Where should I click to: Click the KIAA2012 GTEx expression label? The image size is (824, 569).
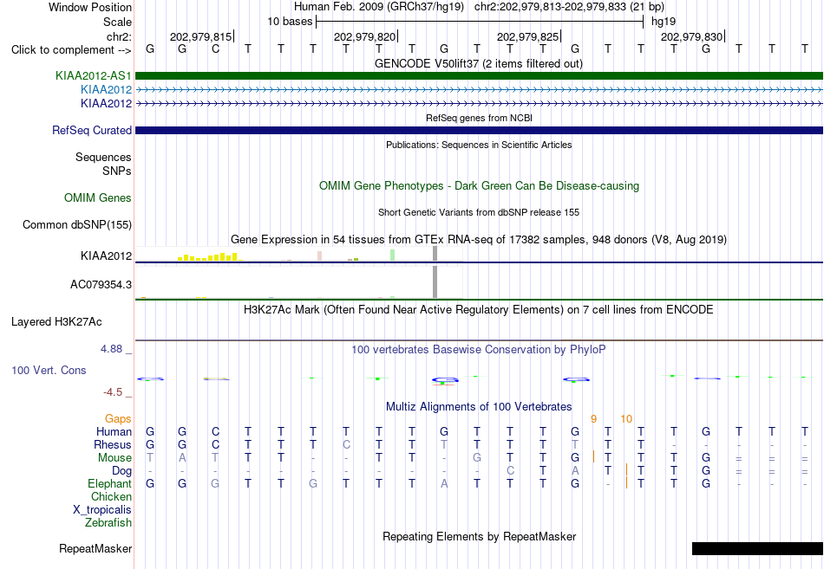pyautogui.click(x=106, y=255)
